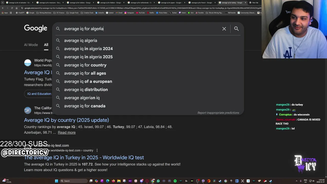This screenshot has height=184, width=327.
Task: Choose suggestion 'average iq for canada'
Action: pos(148,106)
